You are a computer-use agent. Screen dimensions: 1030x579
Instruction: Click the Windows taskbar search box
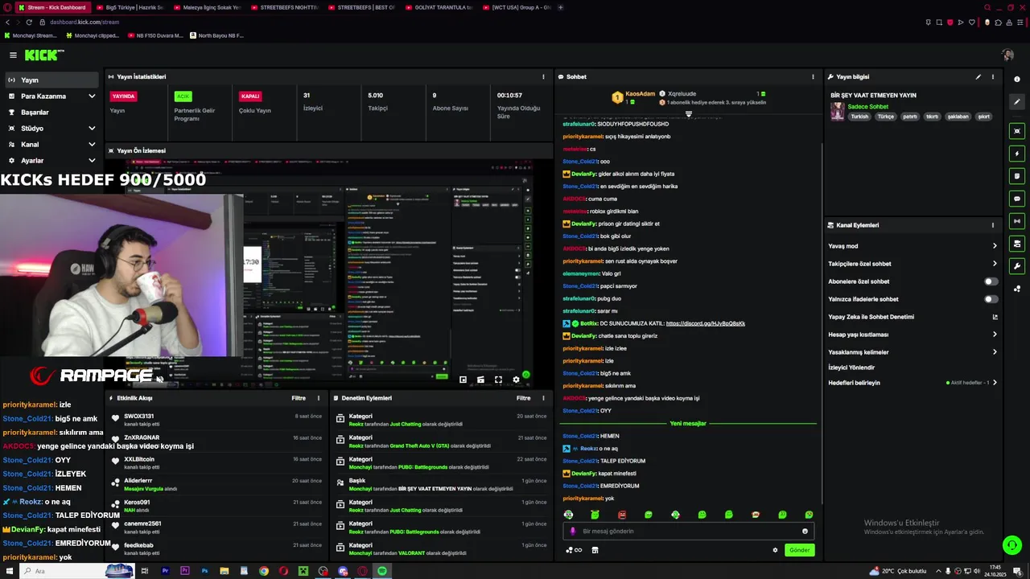(76, 571)
